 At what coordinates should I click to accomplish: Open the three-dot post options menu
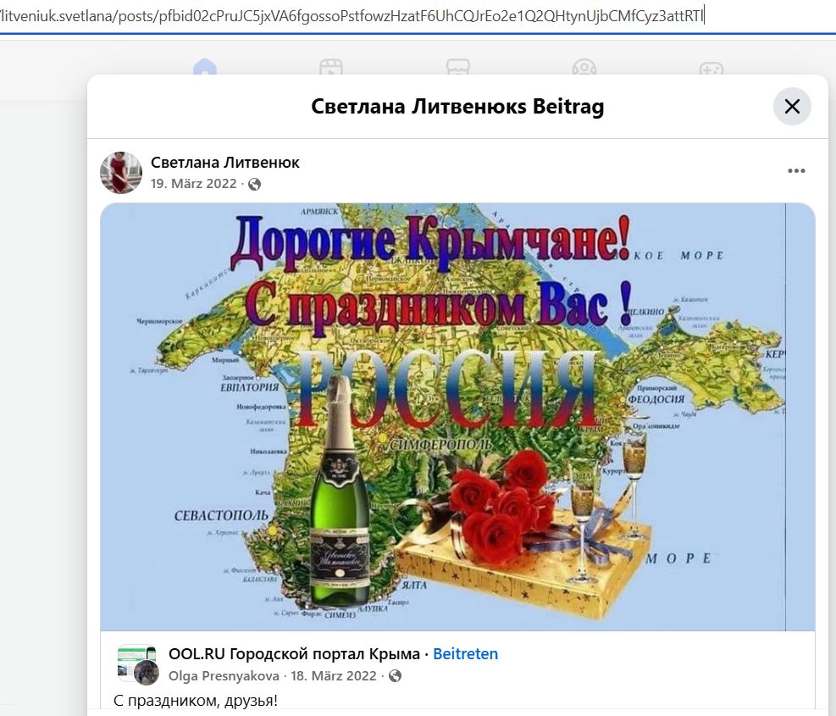tap(796, 170)
